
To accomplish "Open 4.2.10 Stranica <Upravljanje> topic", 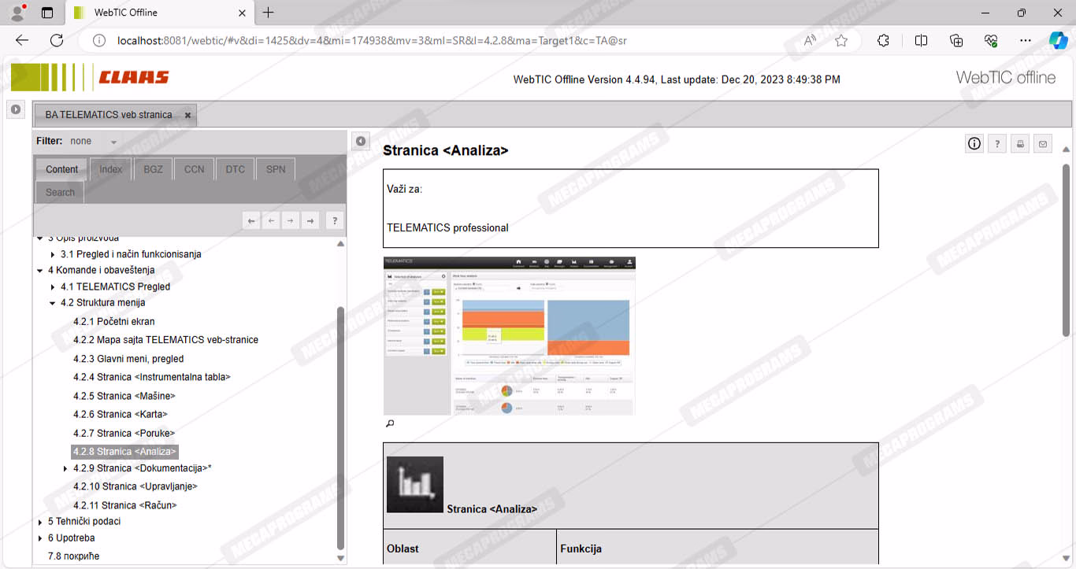I will coord(135,486).
